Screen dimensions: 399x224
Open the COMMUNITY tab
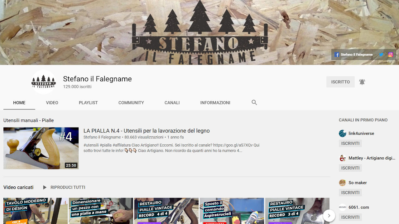pos(131,103)
